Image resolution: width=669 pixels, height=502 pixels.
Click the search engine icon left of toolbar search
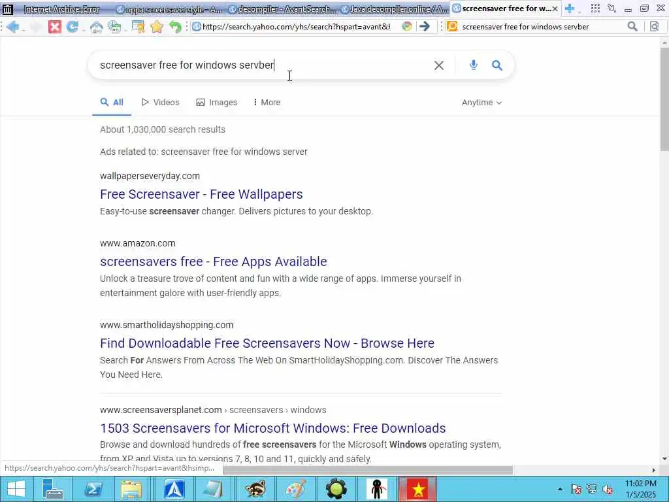(452, 26)
